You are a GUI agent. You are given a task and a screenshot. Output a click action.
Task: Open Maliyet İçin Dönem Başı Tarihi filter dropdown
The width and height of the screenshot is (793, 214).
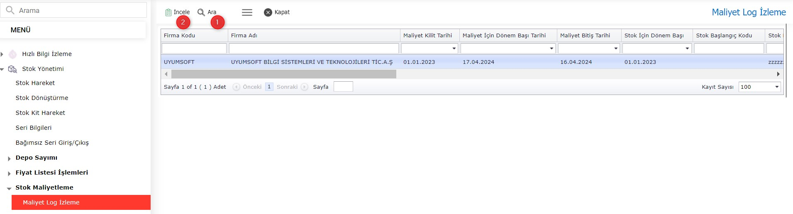551,49
